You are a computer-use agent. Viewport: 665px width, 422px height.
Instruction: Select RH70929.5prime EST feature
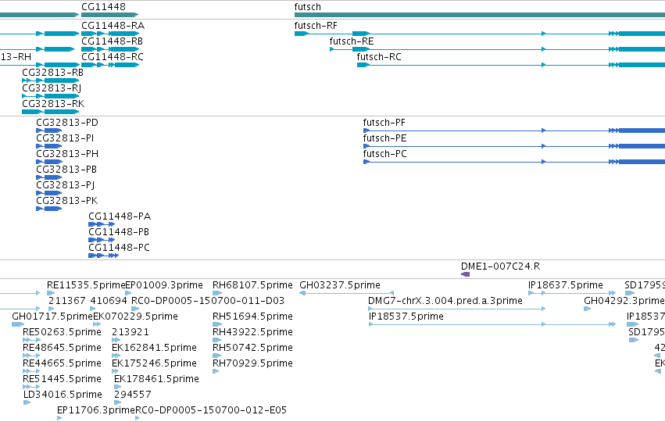tap(216, 371)
